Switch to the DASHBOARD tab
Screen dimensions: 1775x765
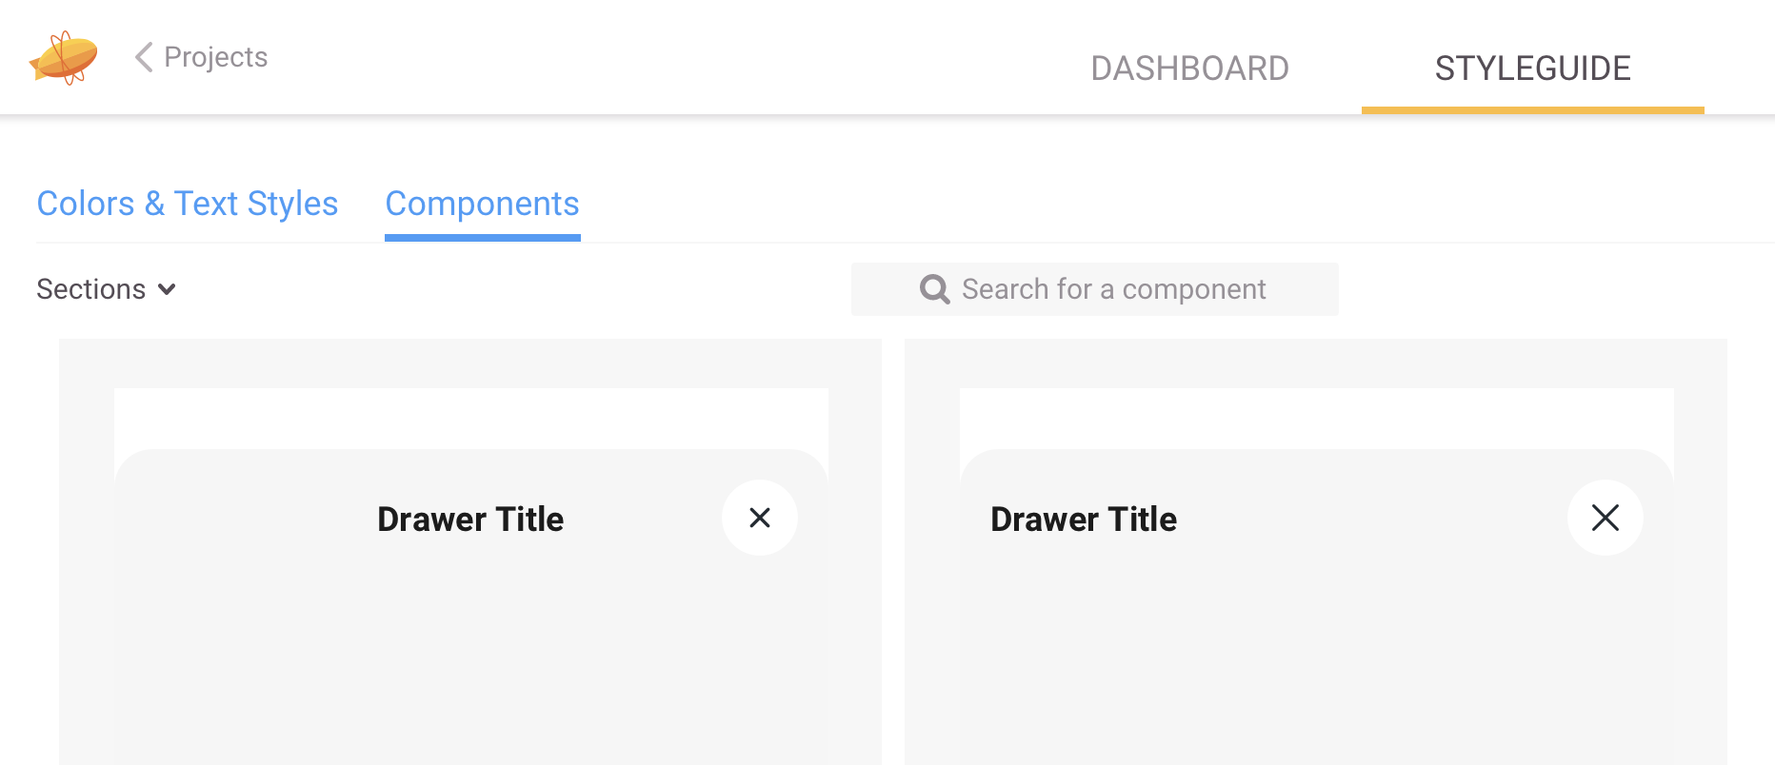pos(1190,68)
